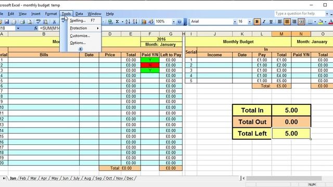Viewport: 333px width, 187px height.
Task: Switch to the July sheet tab
Action: tap(76, 178)
